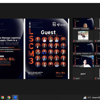Click the muted mic icon beside Woraporn
The width and height of the screenshot is (100, 100).
tap(74, 66)
